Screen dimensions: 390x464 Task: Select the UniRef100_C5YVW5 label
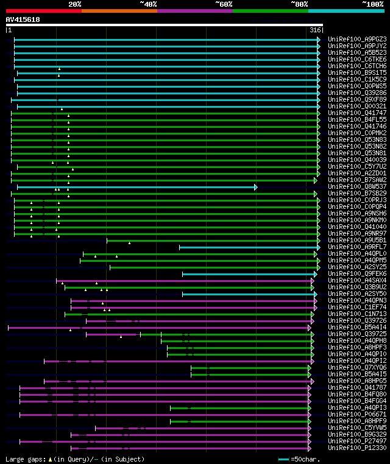point(357,427)
